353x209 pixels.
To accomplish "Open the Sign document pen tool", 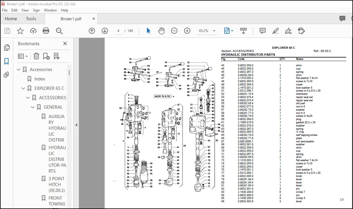I will point(289,31).
